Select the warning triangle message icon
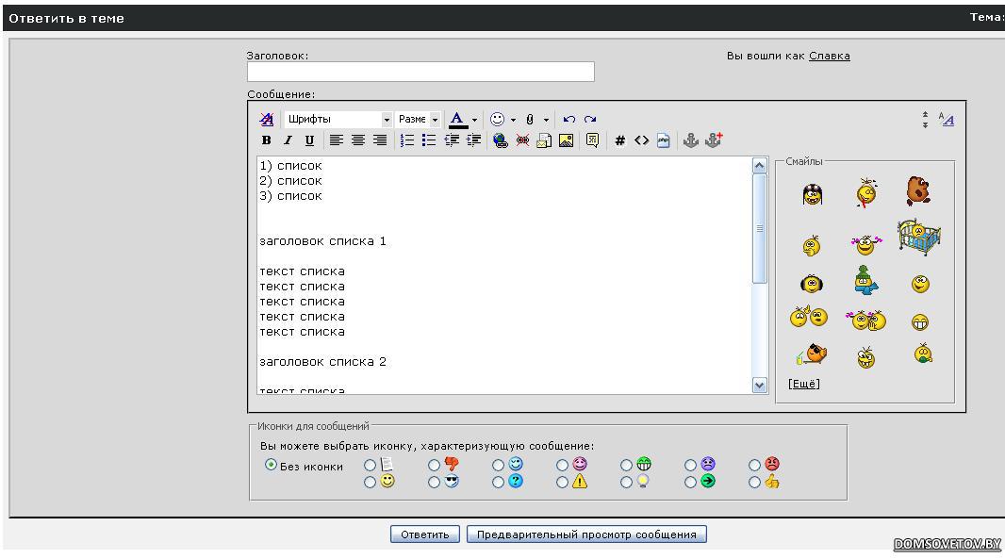Screen dimensions: 1005x559 tap(562, 482)
